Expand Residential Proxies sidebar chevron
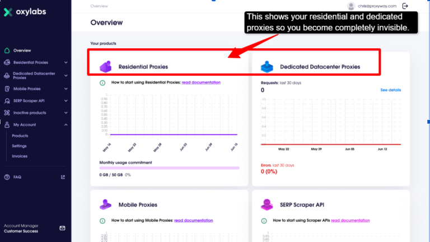Screen dimensions: 430x242 66,63
